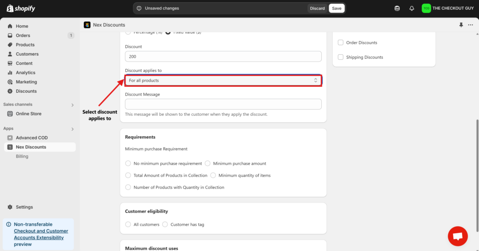This screenshot has height=251, width=479.
Task: Click the Discount Message input field
Action: [223, 104]
